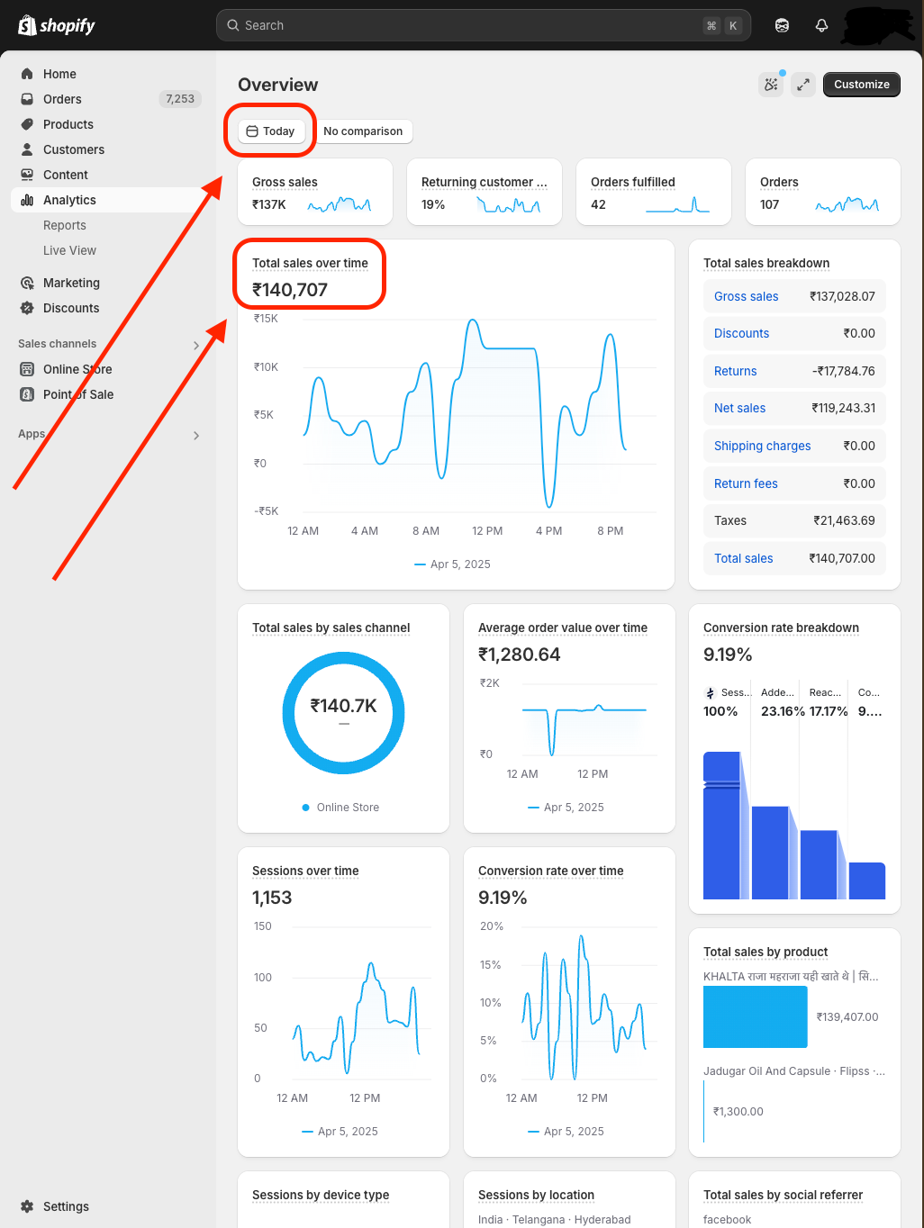Click the Customize button
The height and width of the screenshot is (1228, 924).
coord(861,85)
